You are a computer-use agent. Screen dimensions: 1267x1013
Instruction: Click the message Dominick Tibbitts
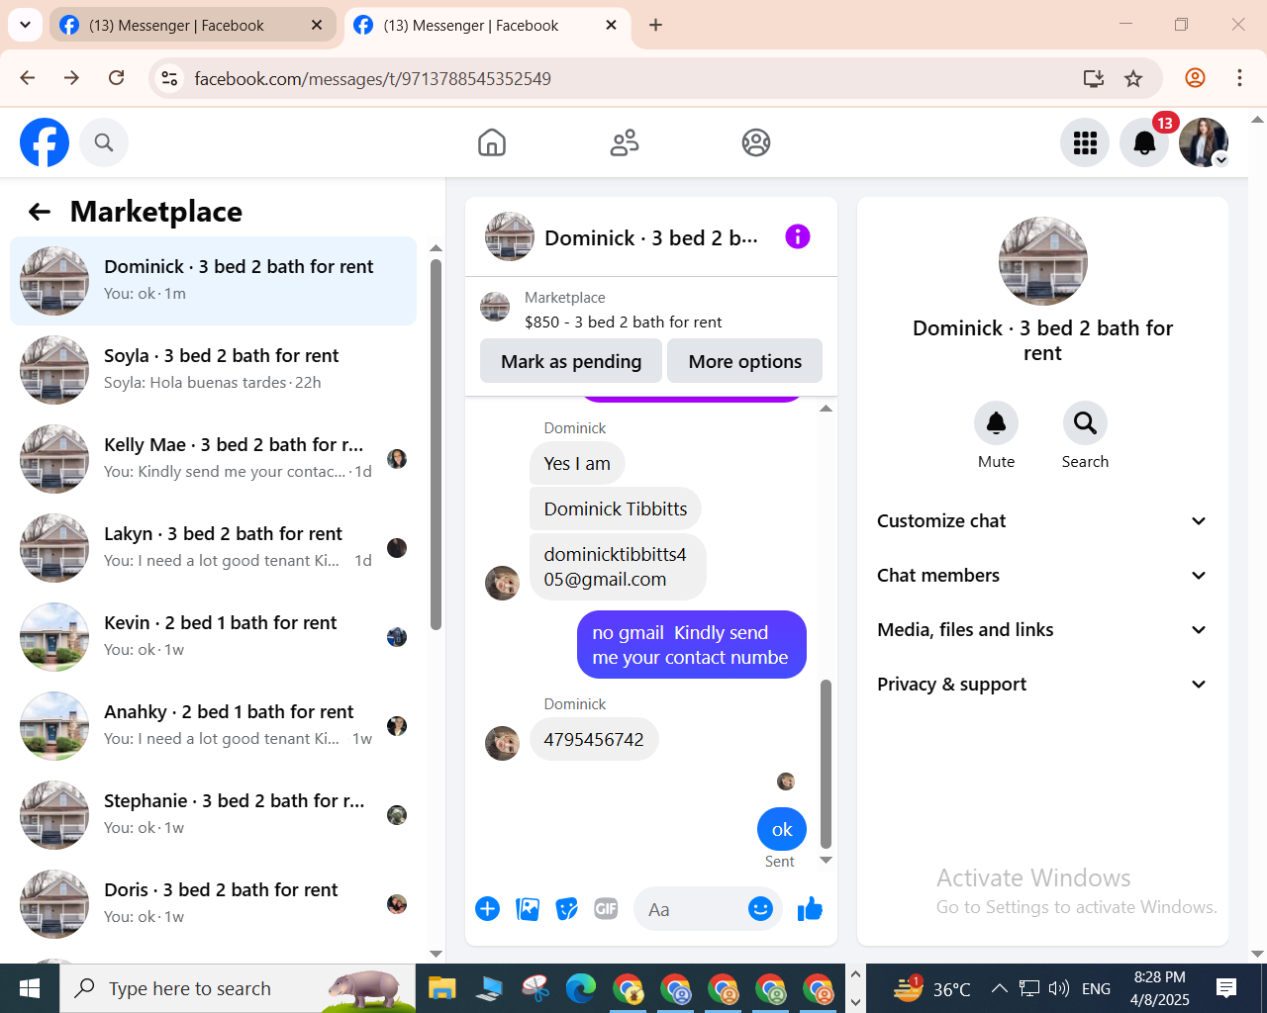tap(616, 508)
